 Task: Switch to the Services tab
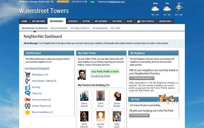tap(73, 21)
